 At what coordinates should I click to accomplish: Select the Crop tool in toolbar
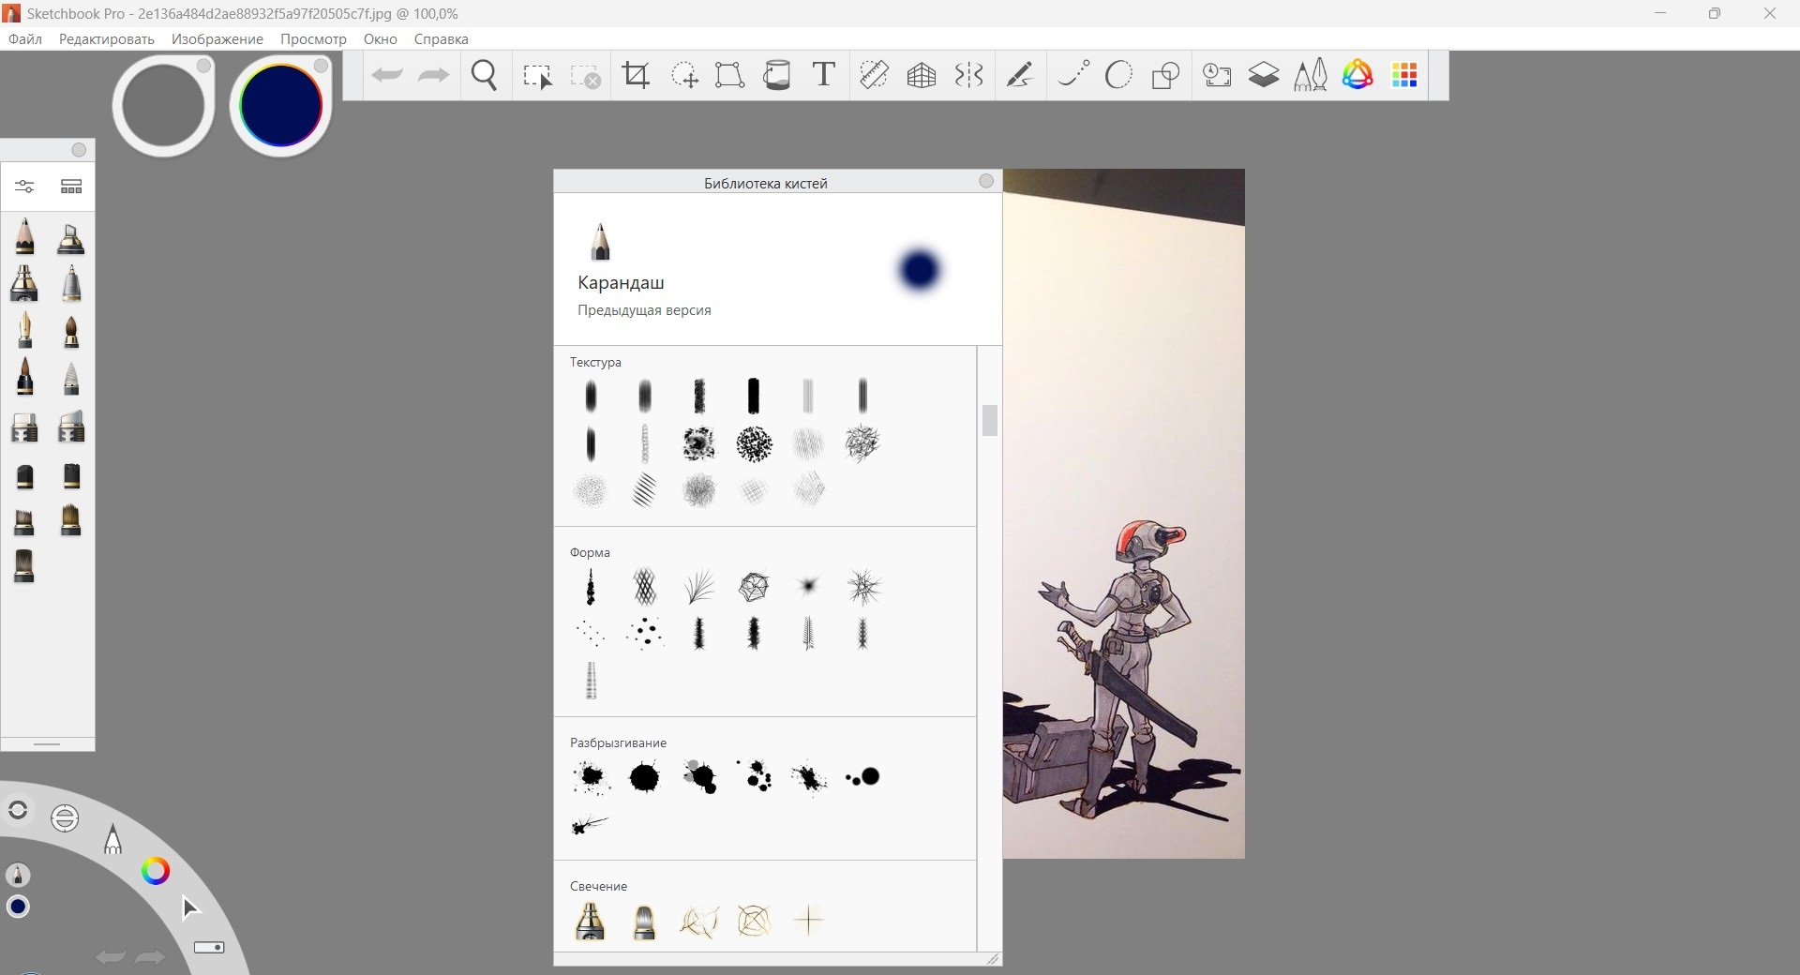coord(636,75)
